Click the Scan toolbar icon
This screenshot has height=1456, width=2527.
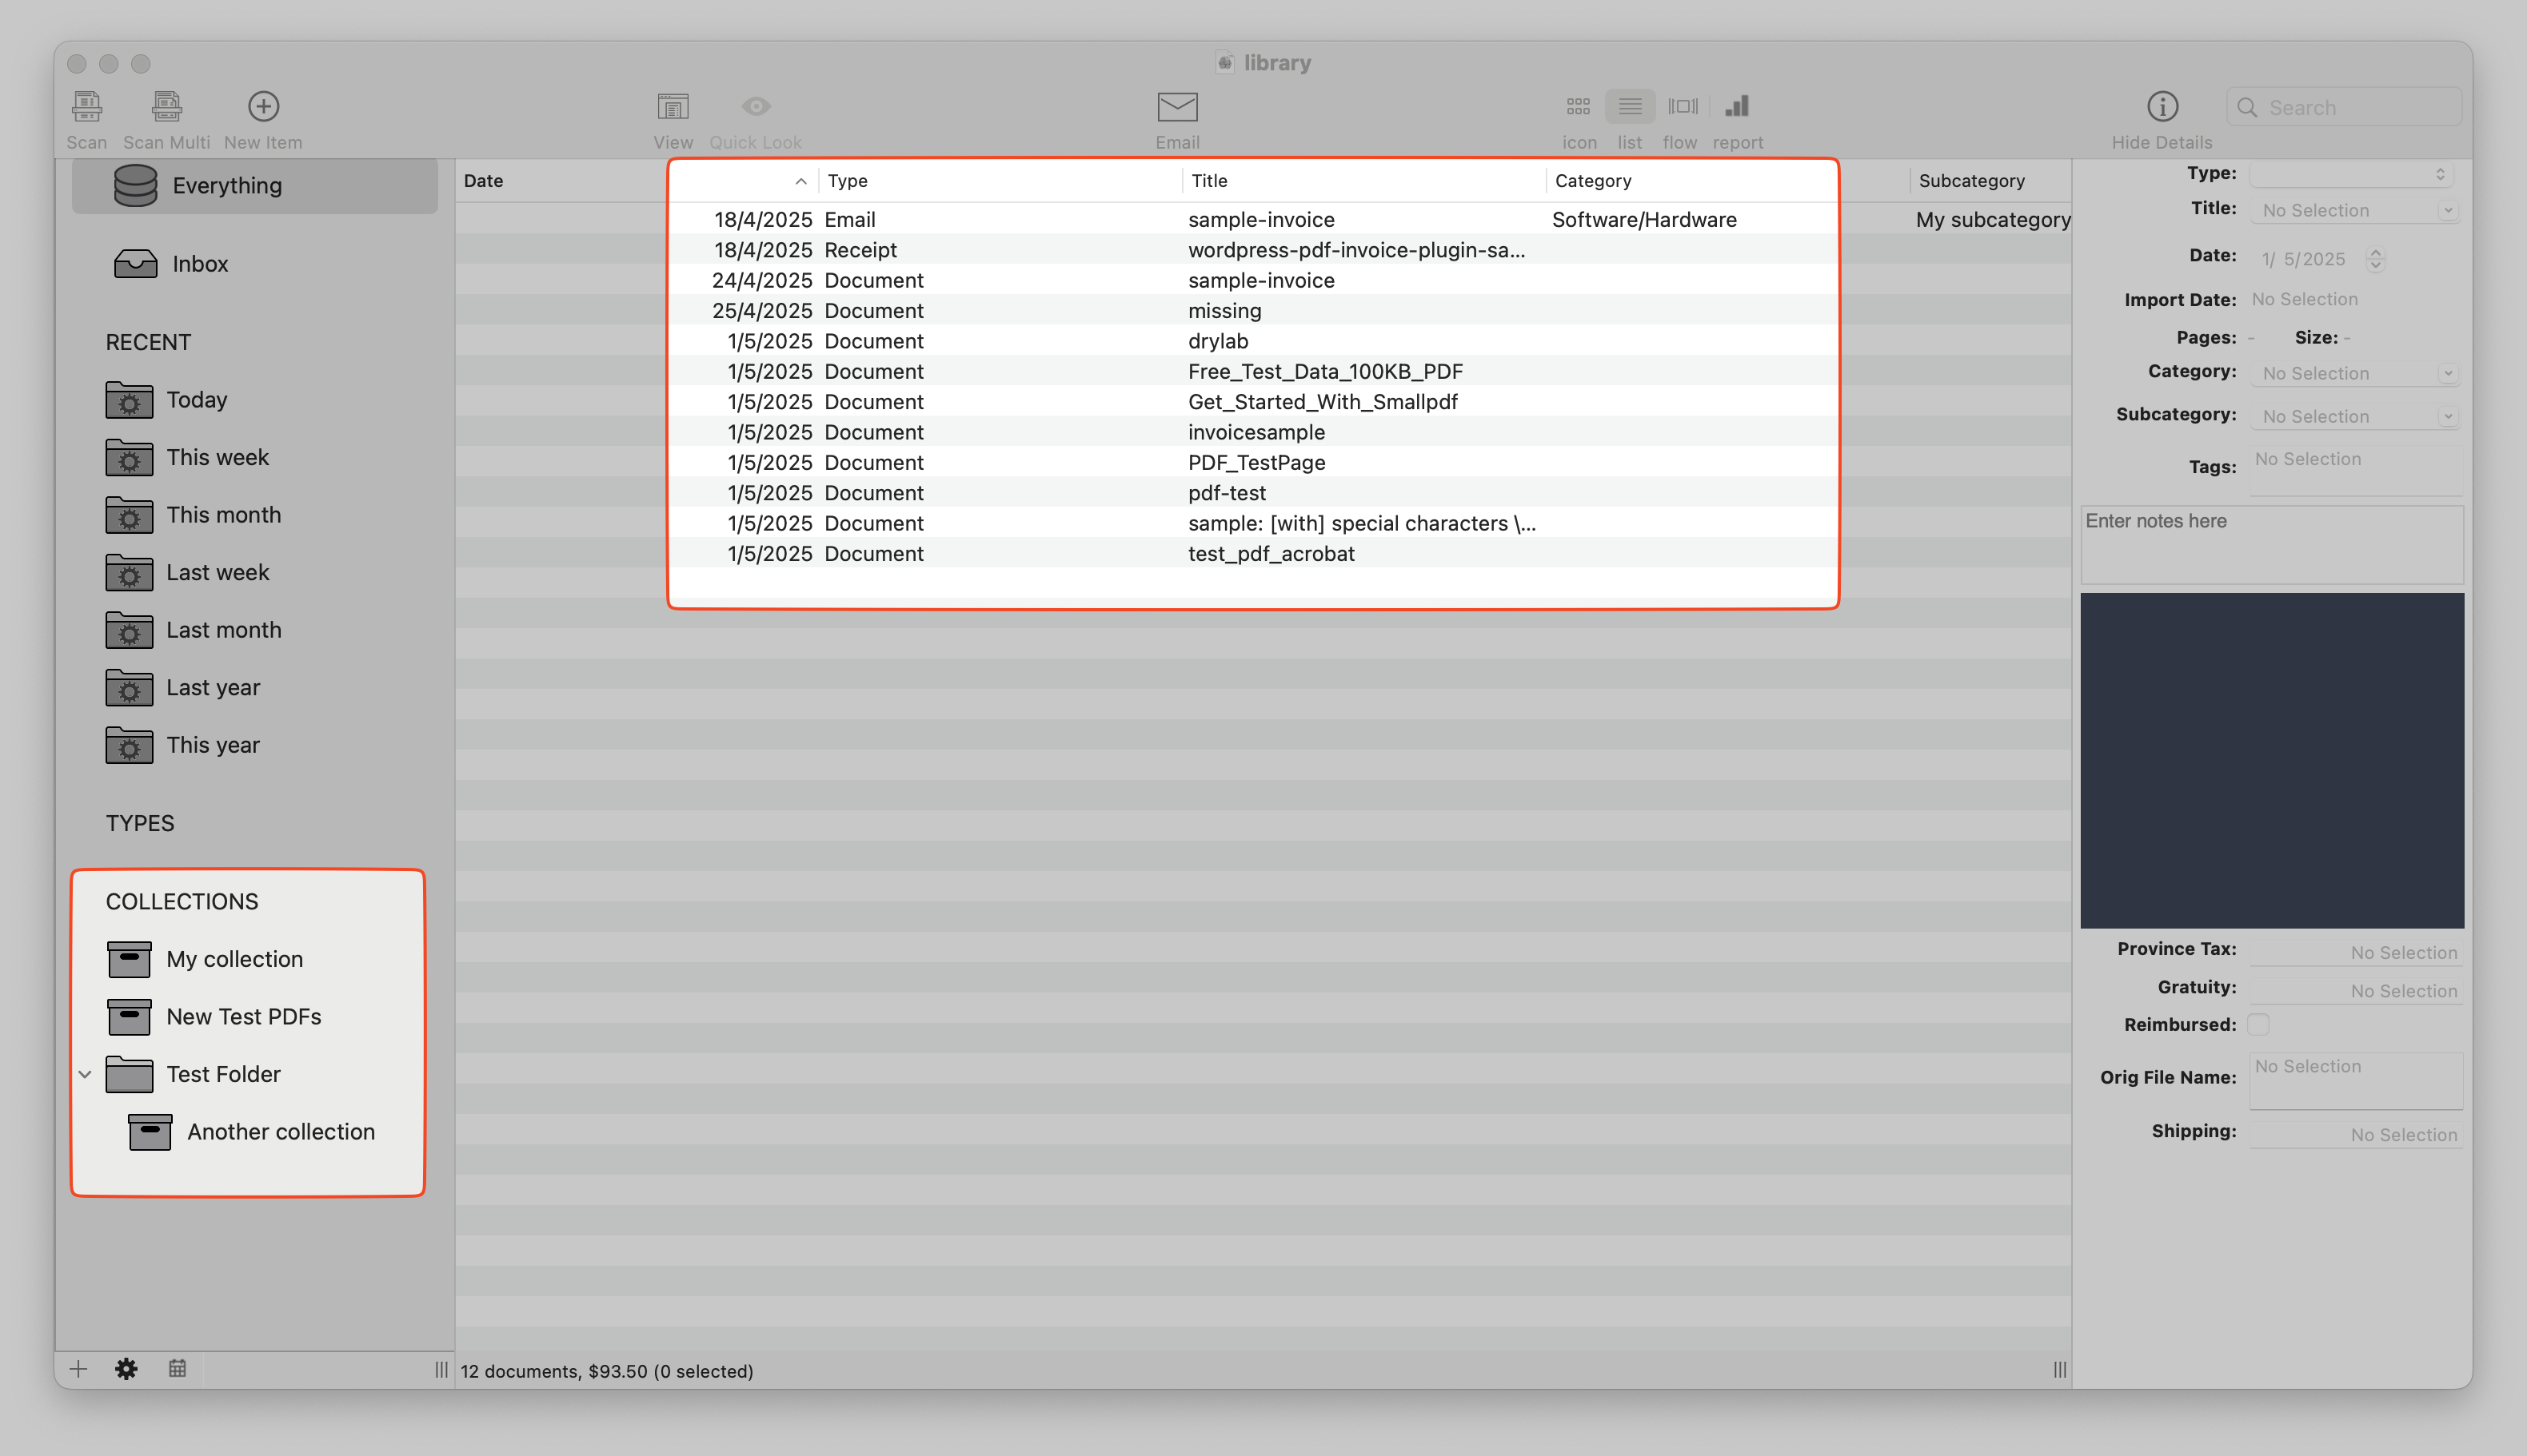pyautogui.click(x=86, y=106)
